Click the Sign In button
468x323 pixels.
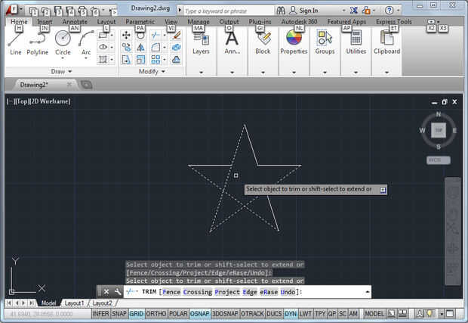tap(309, 11)
